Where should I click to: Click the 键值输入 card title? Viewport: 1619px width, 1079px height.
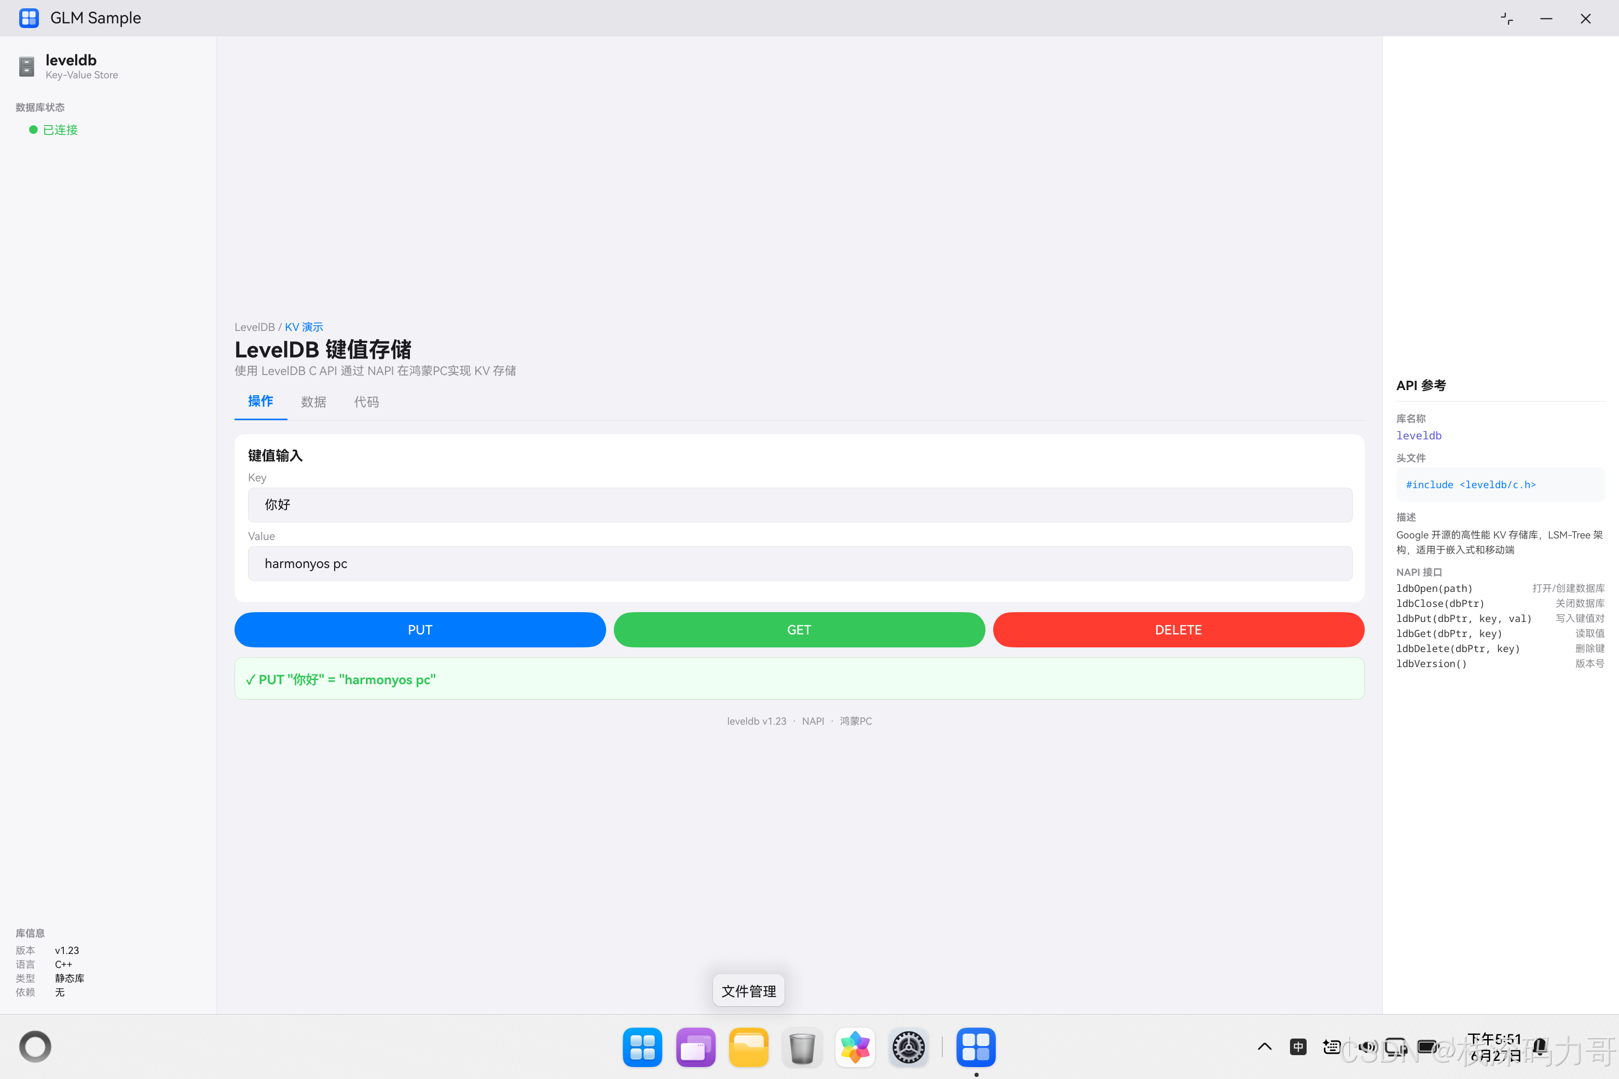pos(276,455)
